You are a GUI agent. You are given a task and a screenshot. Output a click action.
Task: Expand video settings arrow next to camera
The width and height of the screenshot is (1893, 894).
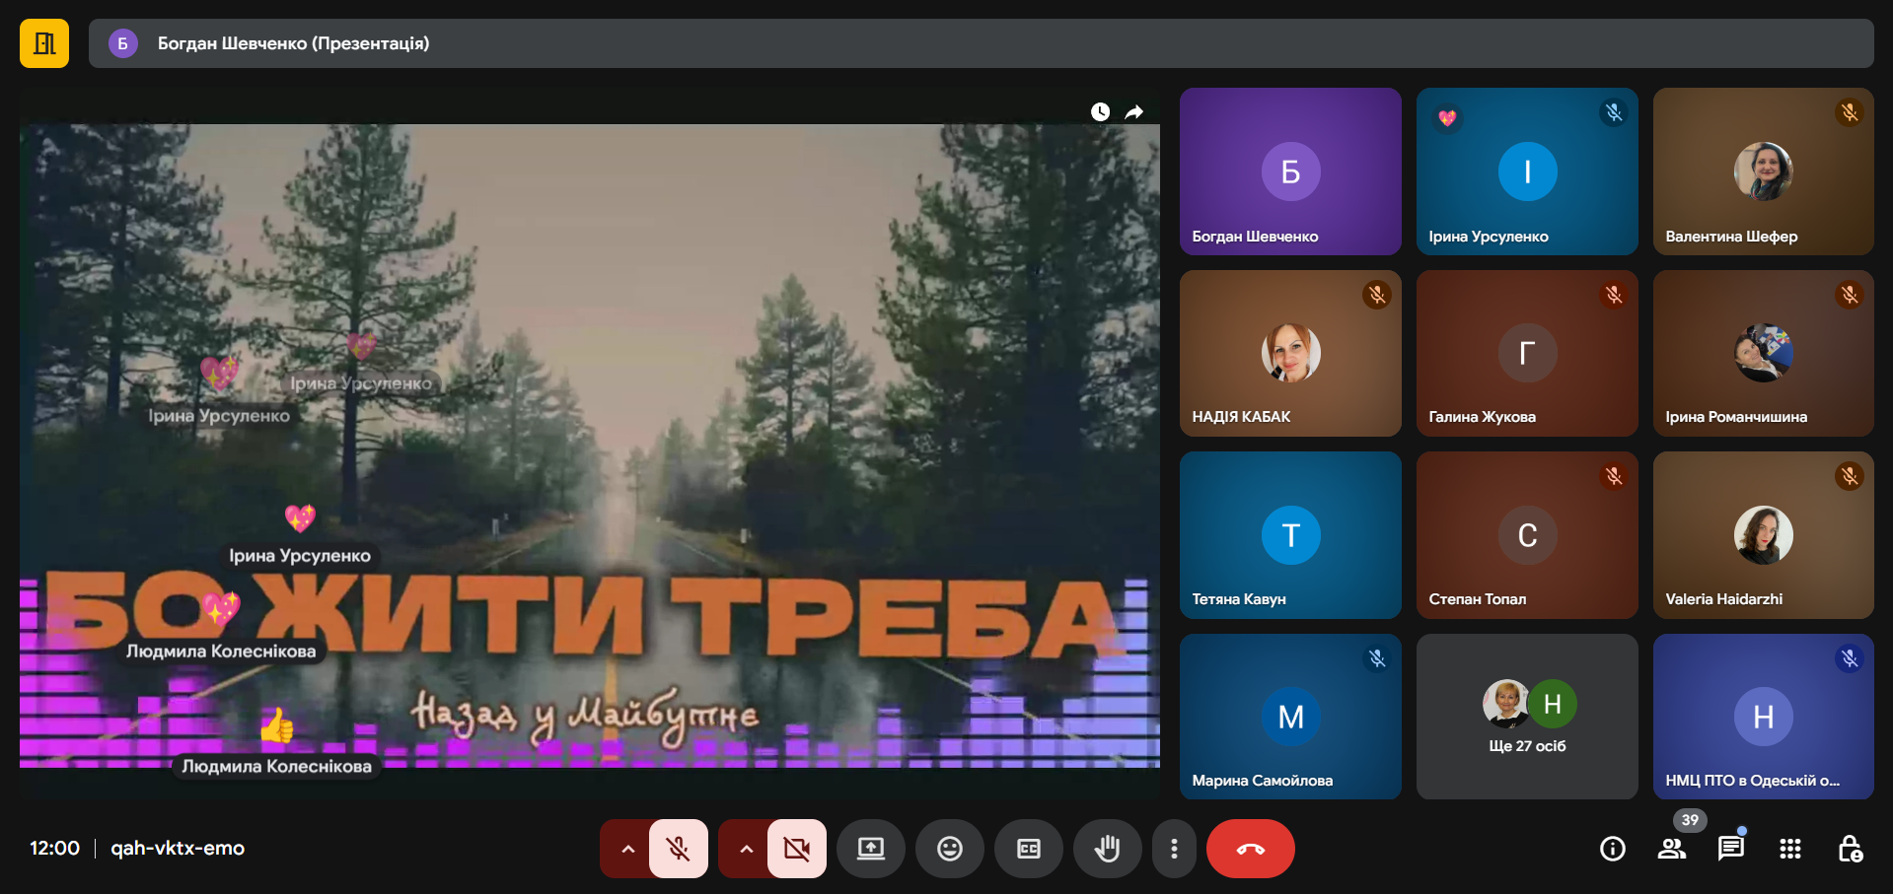pos(746,849)
